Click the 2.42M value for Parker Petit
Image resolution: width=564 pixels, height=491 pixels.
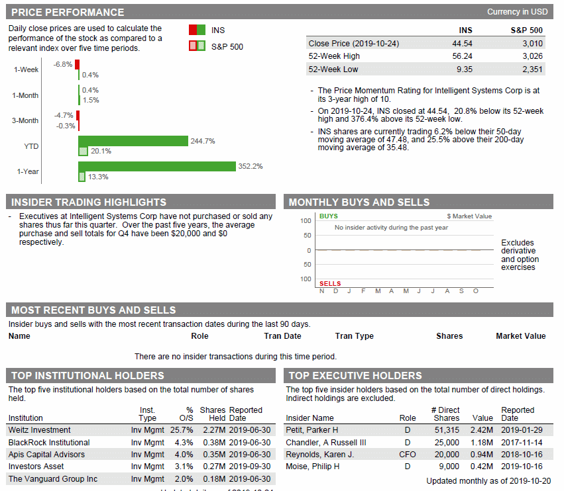(x=482, y=430)
